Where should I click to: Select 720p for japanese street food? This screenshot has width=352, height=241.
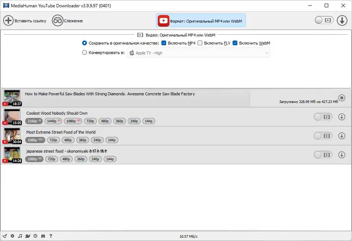[x=51, y=159]
